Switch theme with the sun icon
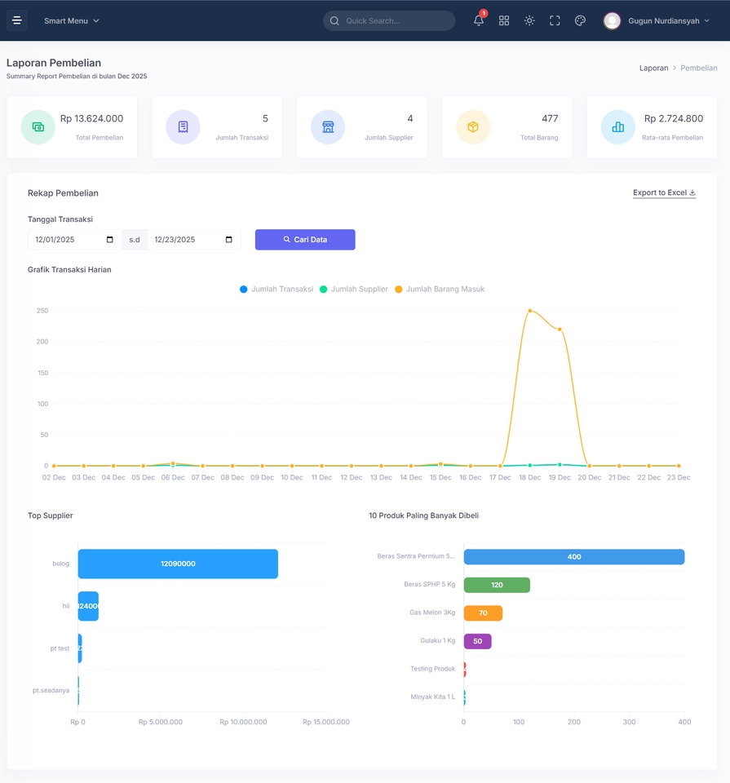730x783 pixels. tap(529, 20)
